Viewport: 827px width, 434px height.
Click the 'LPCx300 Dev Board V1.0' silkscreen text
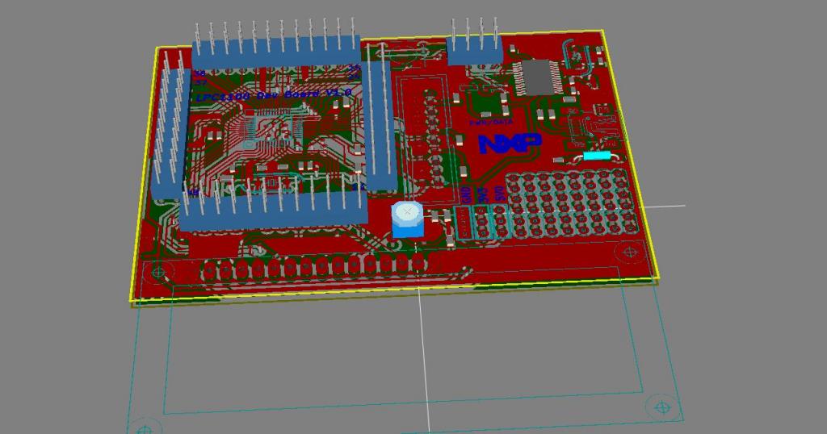(274, 95)
